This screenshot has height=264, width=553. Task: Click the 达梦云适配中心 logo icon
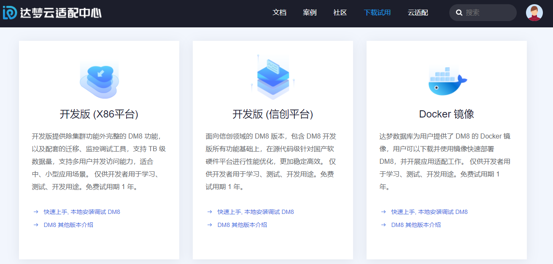[10, 13]
